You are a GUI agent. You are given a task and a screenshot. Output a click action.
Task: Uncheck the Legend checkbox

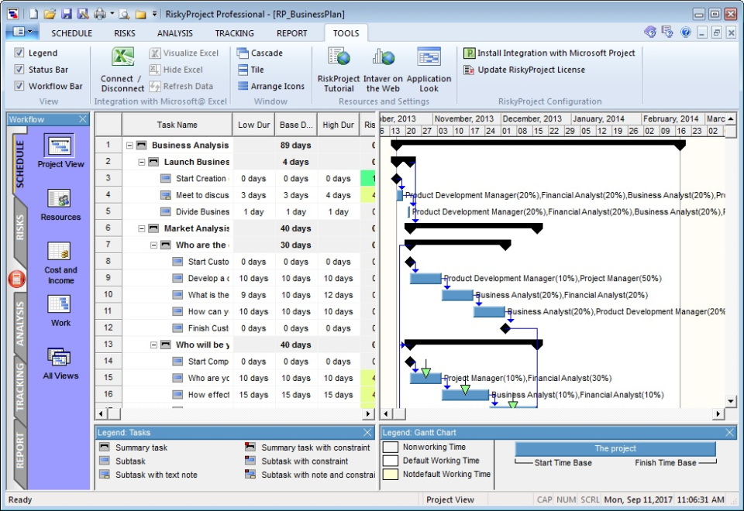pos(19,53)
